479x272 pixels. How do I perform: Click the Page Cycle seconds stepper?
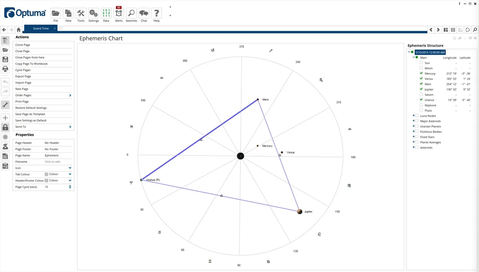[70, 187]
